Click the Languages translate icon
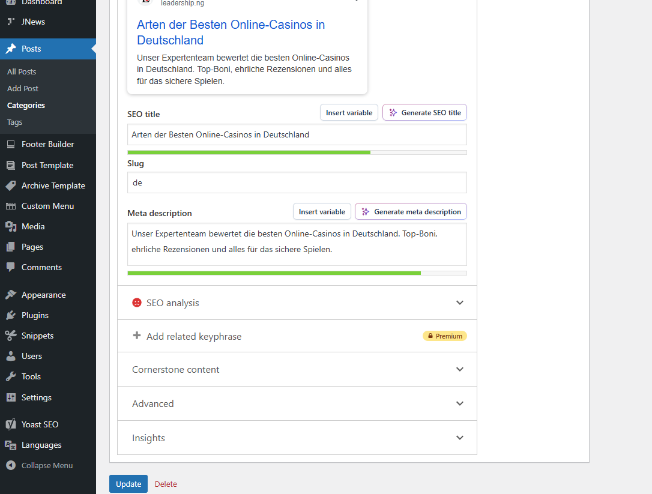This screenshot has width=652, height=494. (x=11, y=445)
